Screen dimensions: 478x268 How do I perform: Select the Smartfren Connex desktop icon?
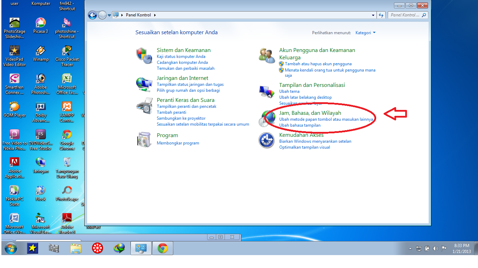pos(14,84)
